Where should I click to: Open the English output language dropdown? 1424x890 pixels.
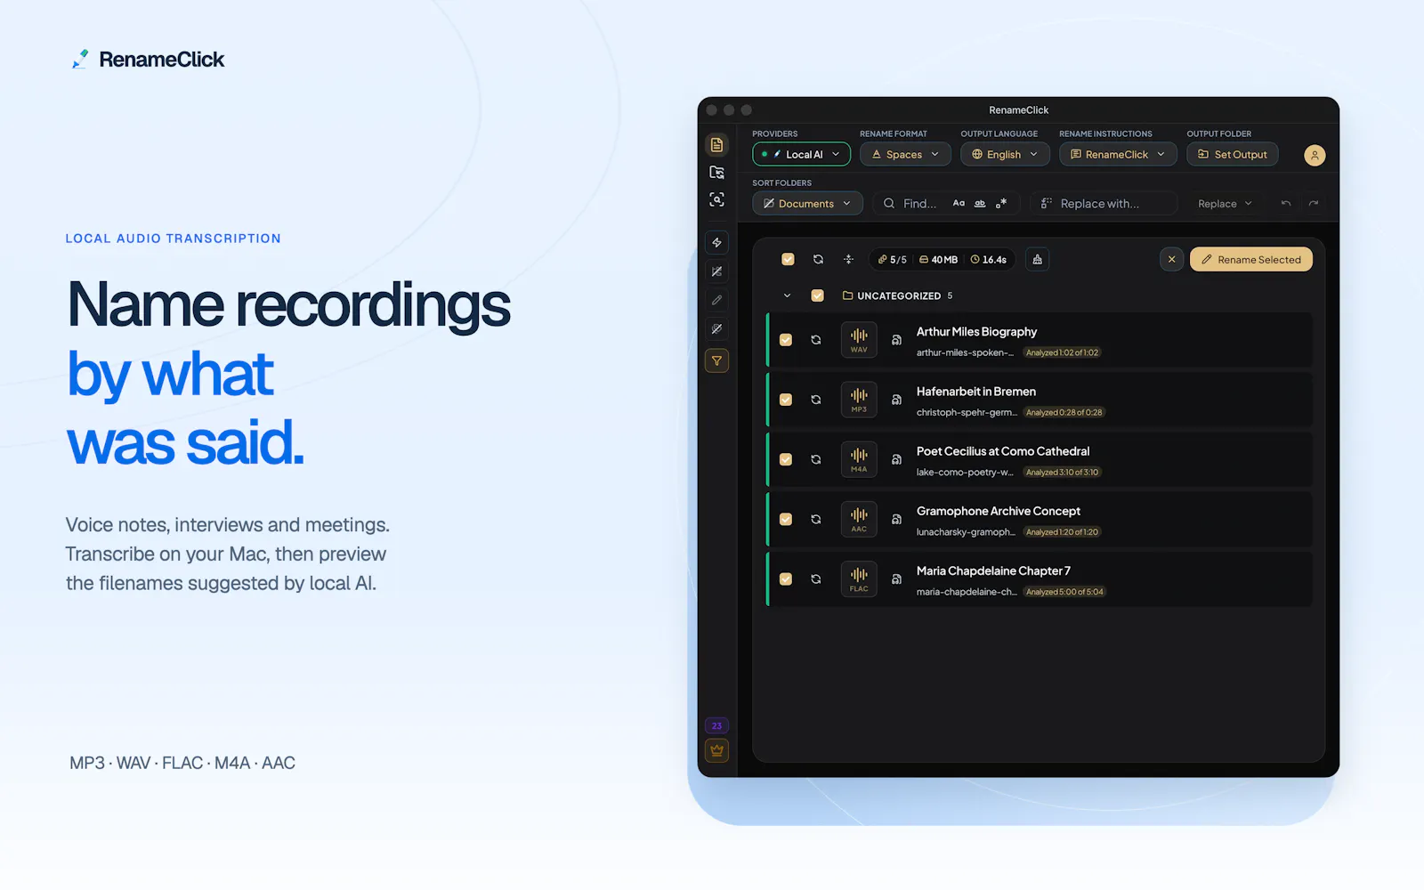[1005, 155]
